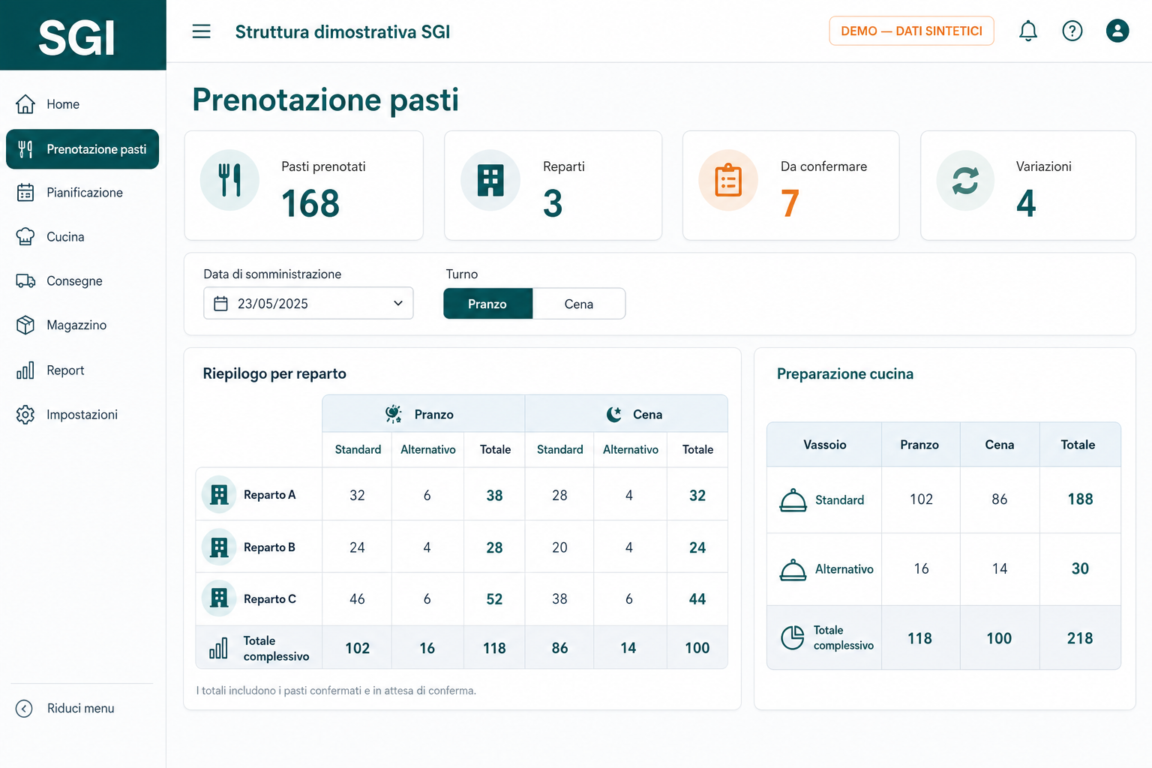Open Impostazioni in the sidebar
Image resolution: width=1152 pixels, height=768 pixels.
82,415
